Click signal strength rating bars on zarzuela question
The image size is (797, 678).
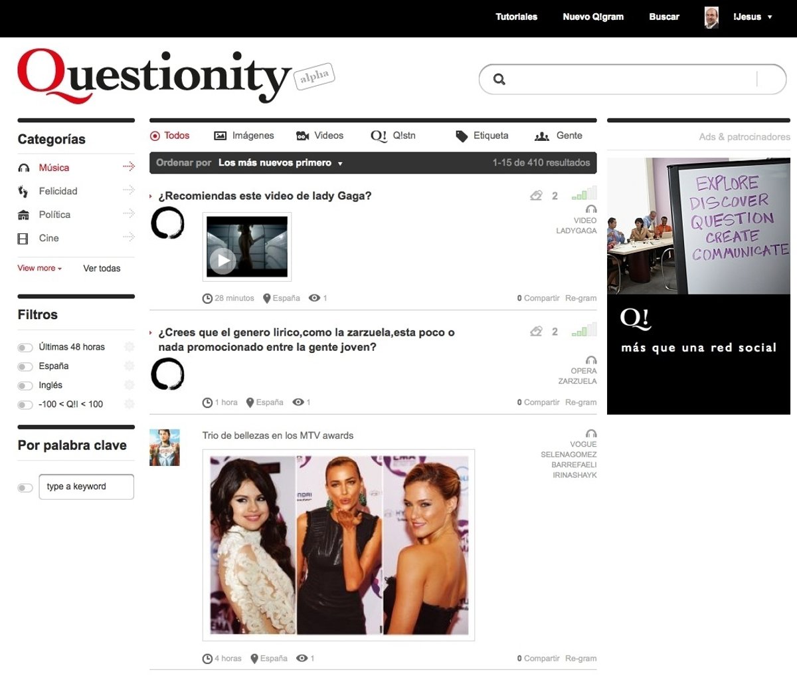tap(584, 330)
